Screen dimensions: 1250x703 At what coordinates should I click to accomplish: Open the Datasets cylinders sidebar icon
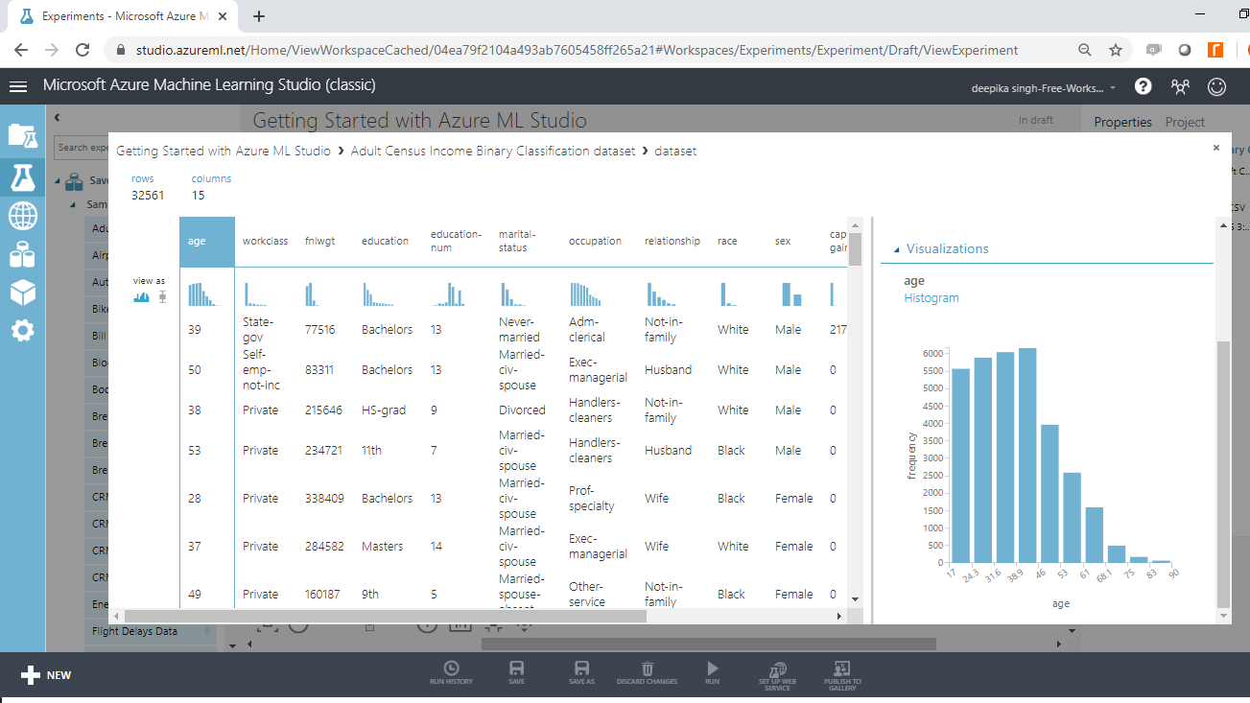[22, 254]
